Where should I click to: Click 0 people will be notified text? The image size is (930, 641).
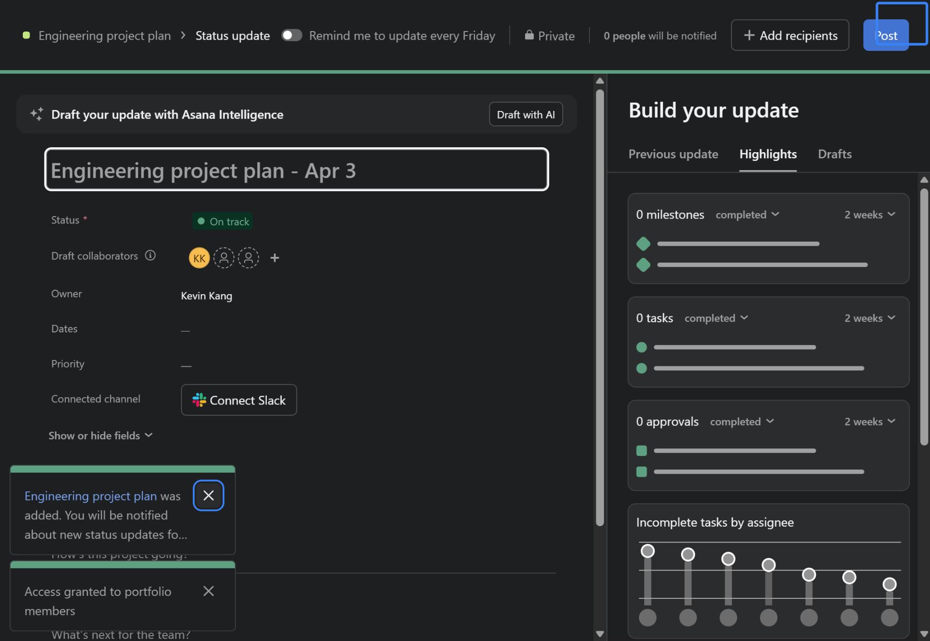(x=660, y=35)
